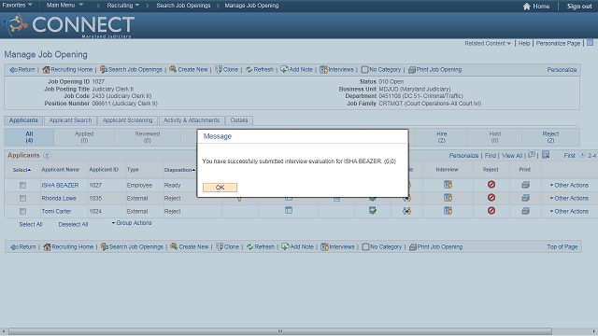Expand the Related Content menu
The image size is (598, 336).
tap(488, 44)
